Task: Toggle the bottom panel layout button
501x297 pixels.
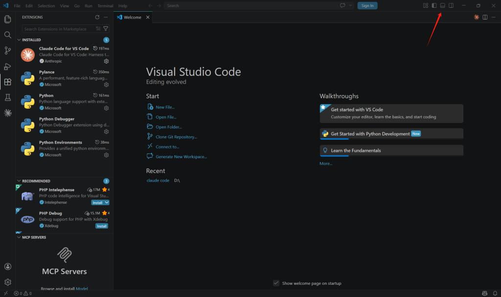Action: pyautogui.click(x=442, y=6)
